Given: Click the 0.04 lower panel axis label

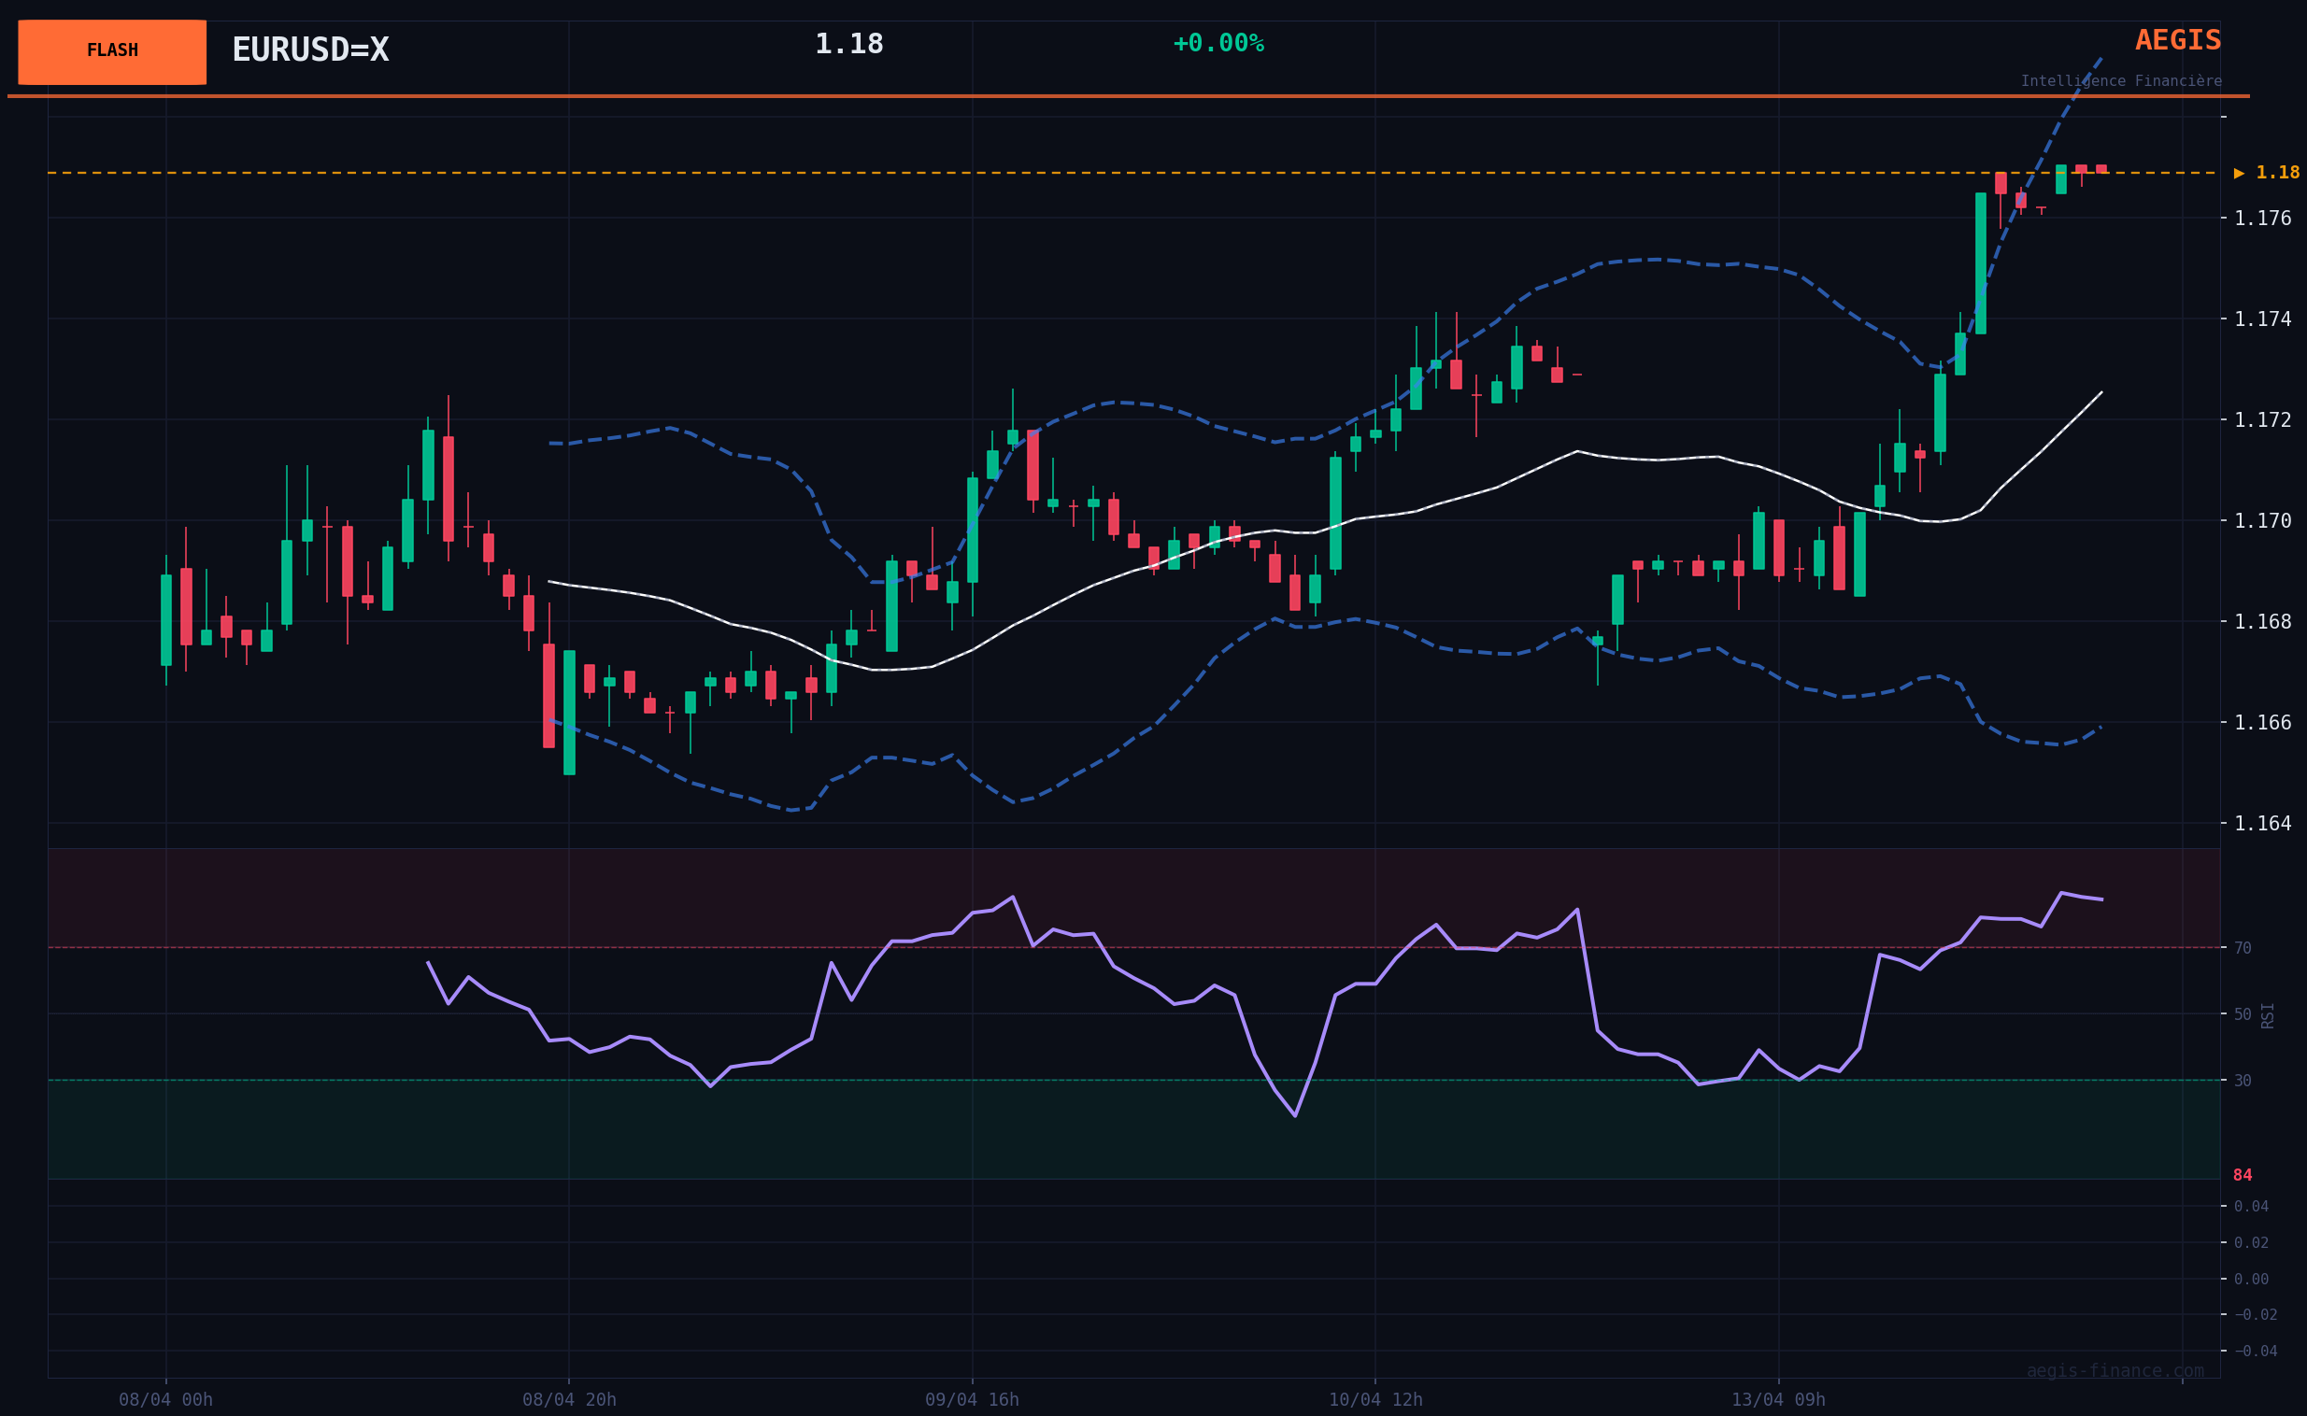Looking at the screenshot, I should coord(2251,1206).
